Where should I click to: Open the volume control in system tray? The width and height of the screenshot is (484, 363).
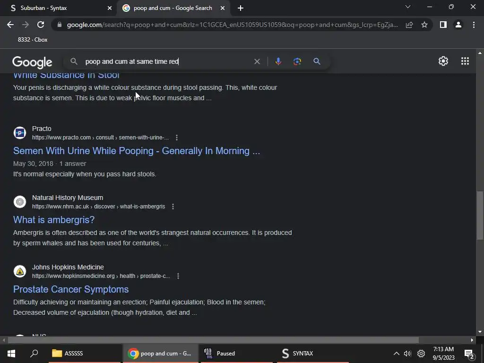click(407, 354)
